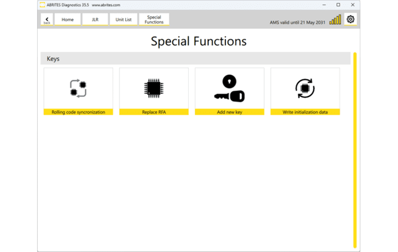Click the yellow vertical scrollbar
The width and height of the screenshot is (398, 252).
355,150
